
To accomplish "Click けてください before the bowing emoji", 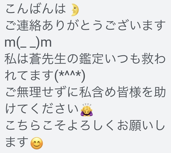I will (x=42, y=109).
